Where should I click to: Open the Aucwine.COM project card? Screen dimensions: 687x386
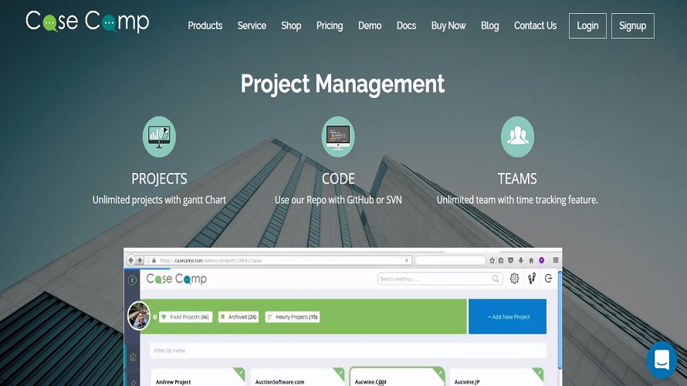pos(397,378)
